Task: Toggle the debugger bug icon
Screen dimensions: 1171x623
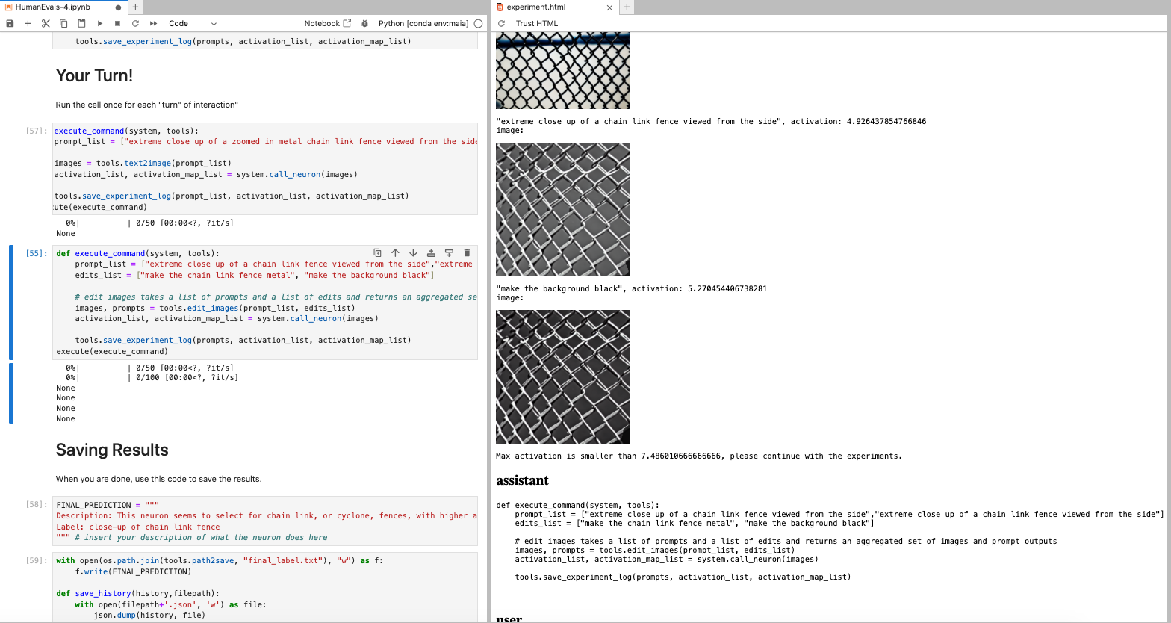Action: [364, 23]
